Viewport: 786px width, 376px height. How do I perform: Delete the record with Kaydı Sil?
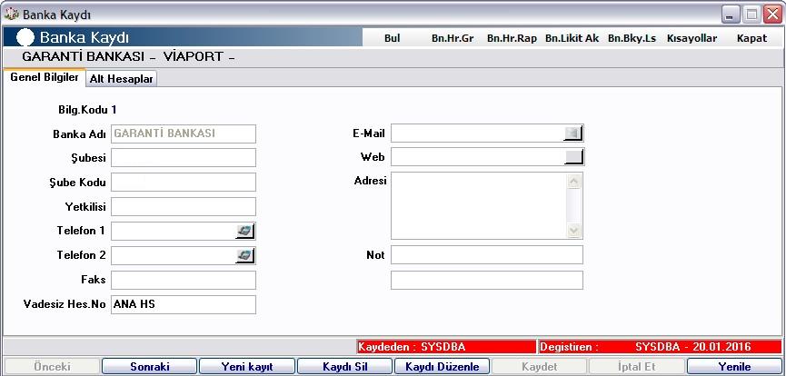(345, 366)
